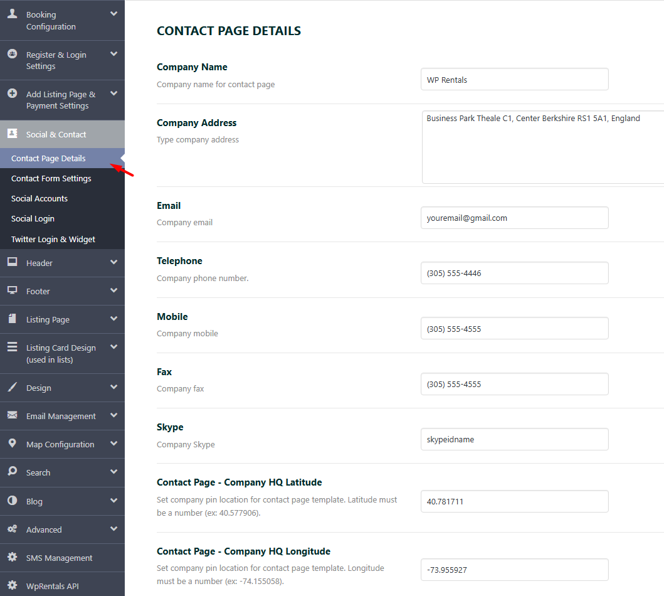Click the Search magnifier icon
The height and width of the screenshot is (596, 664).
[13, 471]
